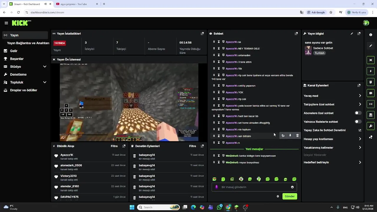
Task: Delete the "sen bilirsim" message via trash
Action: [297, 135]
